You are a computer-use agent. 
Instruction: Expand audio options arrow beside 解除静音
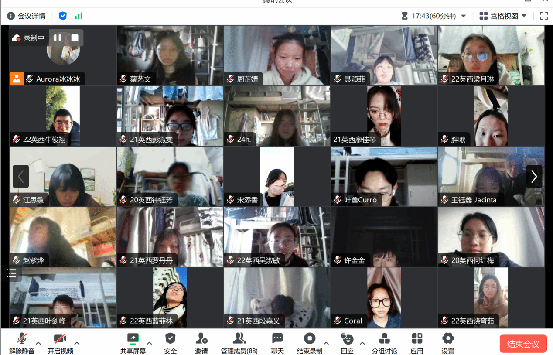coord(38,343)
